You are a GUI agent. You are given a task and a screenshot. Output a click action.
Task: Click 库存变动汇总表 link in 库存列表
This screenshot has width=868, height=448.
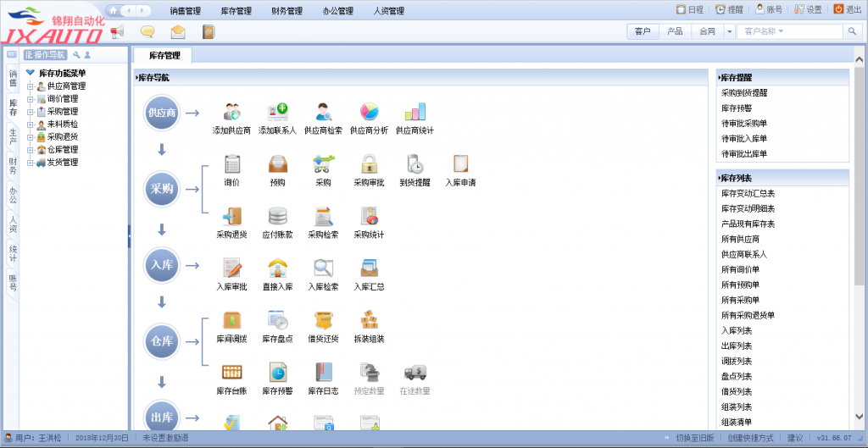click(x=748, y=193)
